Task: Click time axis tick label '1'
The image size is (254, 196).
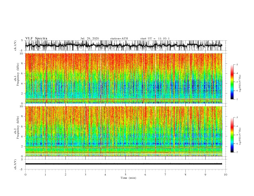Action: pyautogui.click(x=45, y=175)
